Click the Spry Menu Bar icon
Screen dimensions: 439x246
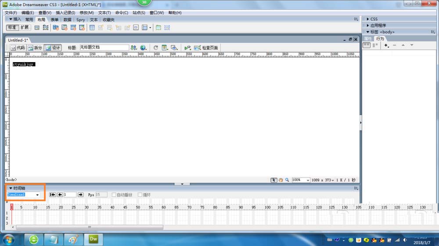56,28
